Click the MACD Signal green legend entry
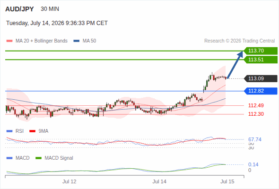The height and width of the screenshot is (189, 279). [54, 158]
